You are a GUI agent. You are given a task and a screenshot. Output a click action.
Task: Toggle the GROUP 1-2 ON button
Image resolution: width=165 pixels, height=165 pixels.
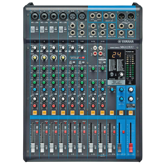tap(121, 113)
